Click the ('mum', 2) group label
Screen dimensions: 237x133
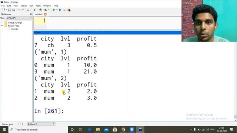tap(51, 78)
